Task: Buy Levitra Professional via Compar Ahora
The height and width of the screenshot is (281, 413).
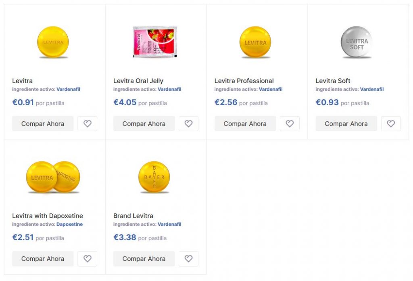Action: click(245, 124)
